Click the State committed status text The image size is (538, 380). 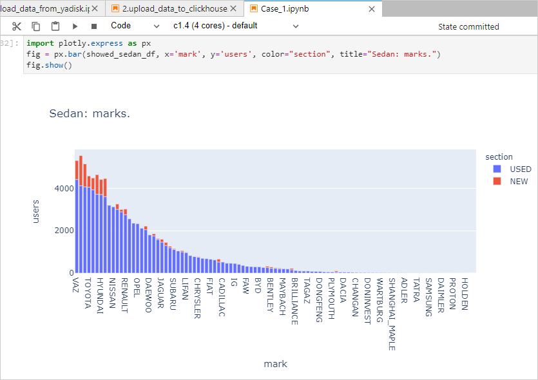(468, 26)
